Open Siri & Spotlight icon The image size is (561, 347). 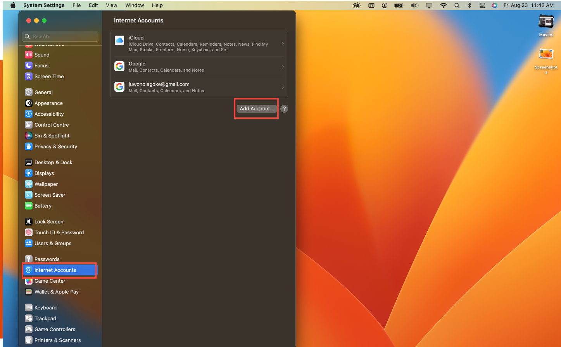[28, 136]
